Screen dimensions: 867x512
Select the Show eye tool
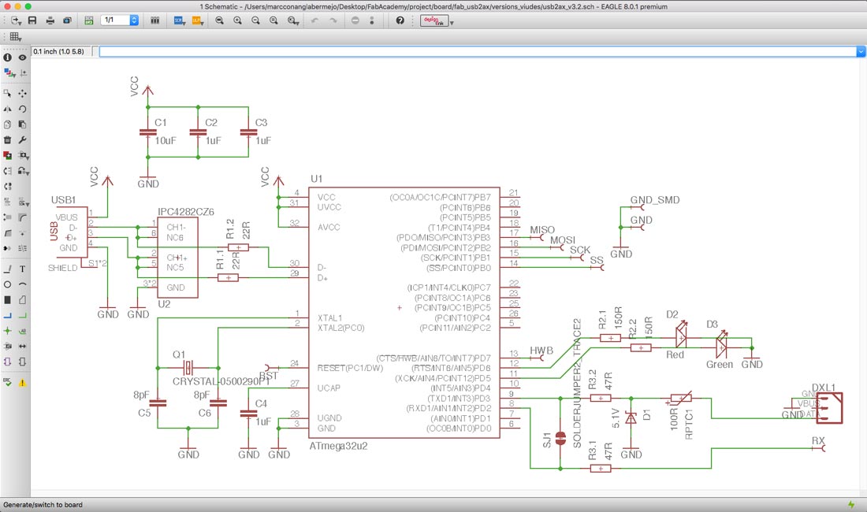(23, 58)
